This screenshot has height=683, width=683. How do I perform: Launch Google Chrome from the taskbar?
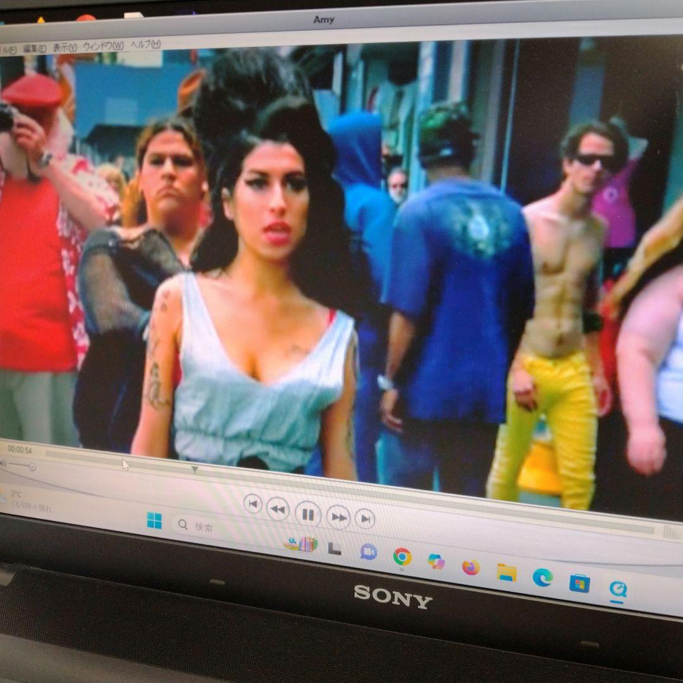(x=403, y=557)
